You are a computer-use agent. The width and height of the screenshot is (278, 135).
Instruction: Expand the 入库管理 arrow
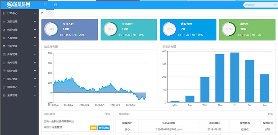35,38
